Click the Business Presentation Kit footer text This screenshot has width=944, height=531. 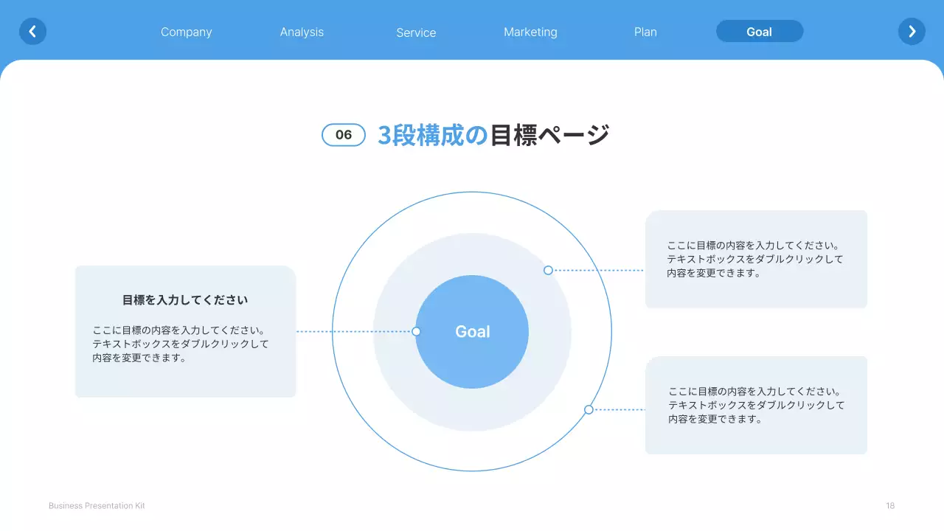coord(97,505)
